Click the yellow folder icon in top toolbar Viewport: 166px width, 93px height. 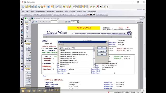(x=26, y=7)
